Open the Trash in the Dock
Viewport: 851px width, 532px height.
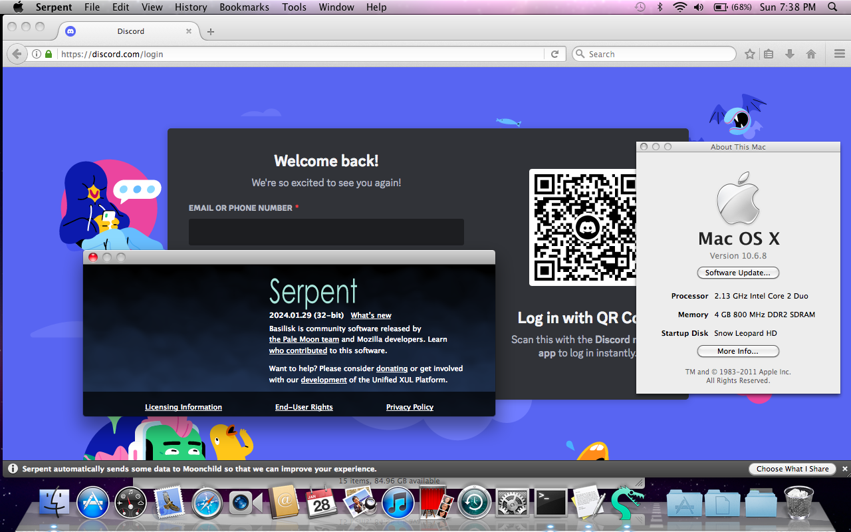798,503
